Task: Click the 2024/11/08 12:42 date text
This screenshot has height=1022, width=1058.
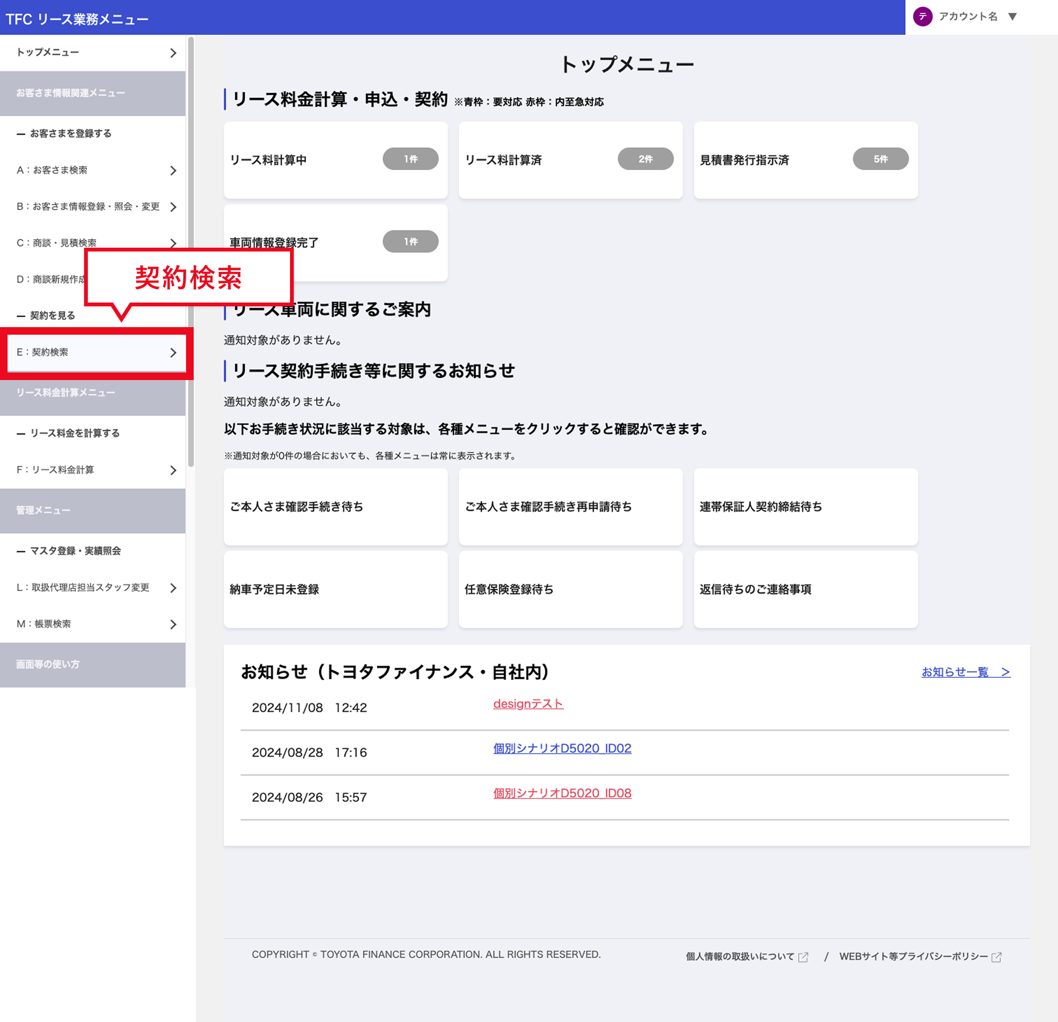Action: coord(309,708)
